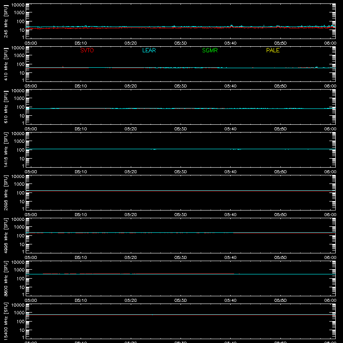The height and width of the screenshot is (343, 343).
Task: Click the 10 tick value on 8800 MHz axis
Action: coord(22,287)
